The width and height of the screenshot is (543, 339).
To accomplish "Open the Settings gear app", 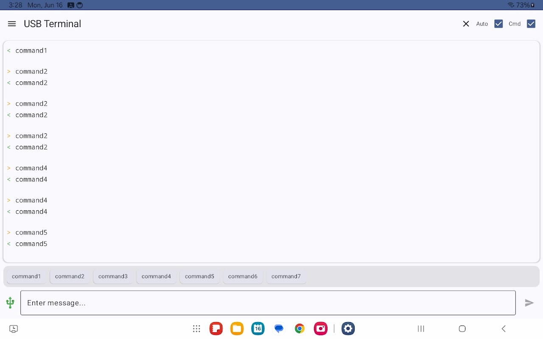I will click(348, 328).
